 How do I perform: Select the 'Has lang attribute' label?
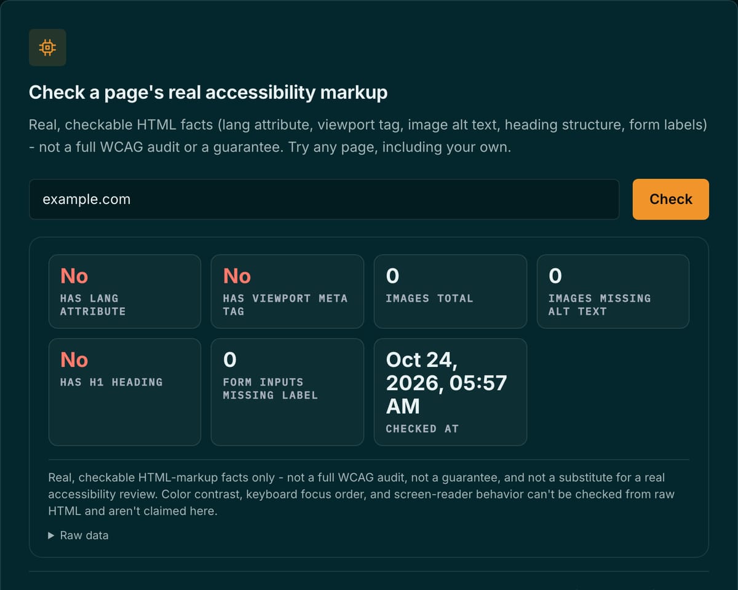click(93, 305)
